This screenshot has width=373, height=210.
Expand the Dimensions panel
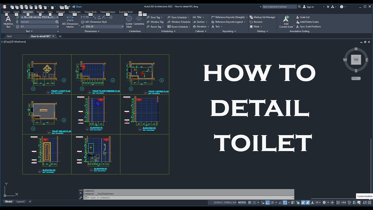click(92, 31)
